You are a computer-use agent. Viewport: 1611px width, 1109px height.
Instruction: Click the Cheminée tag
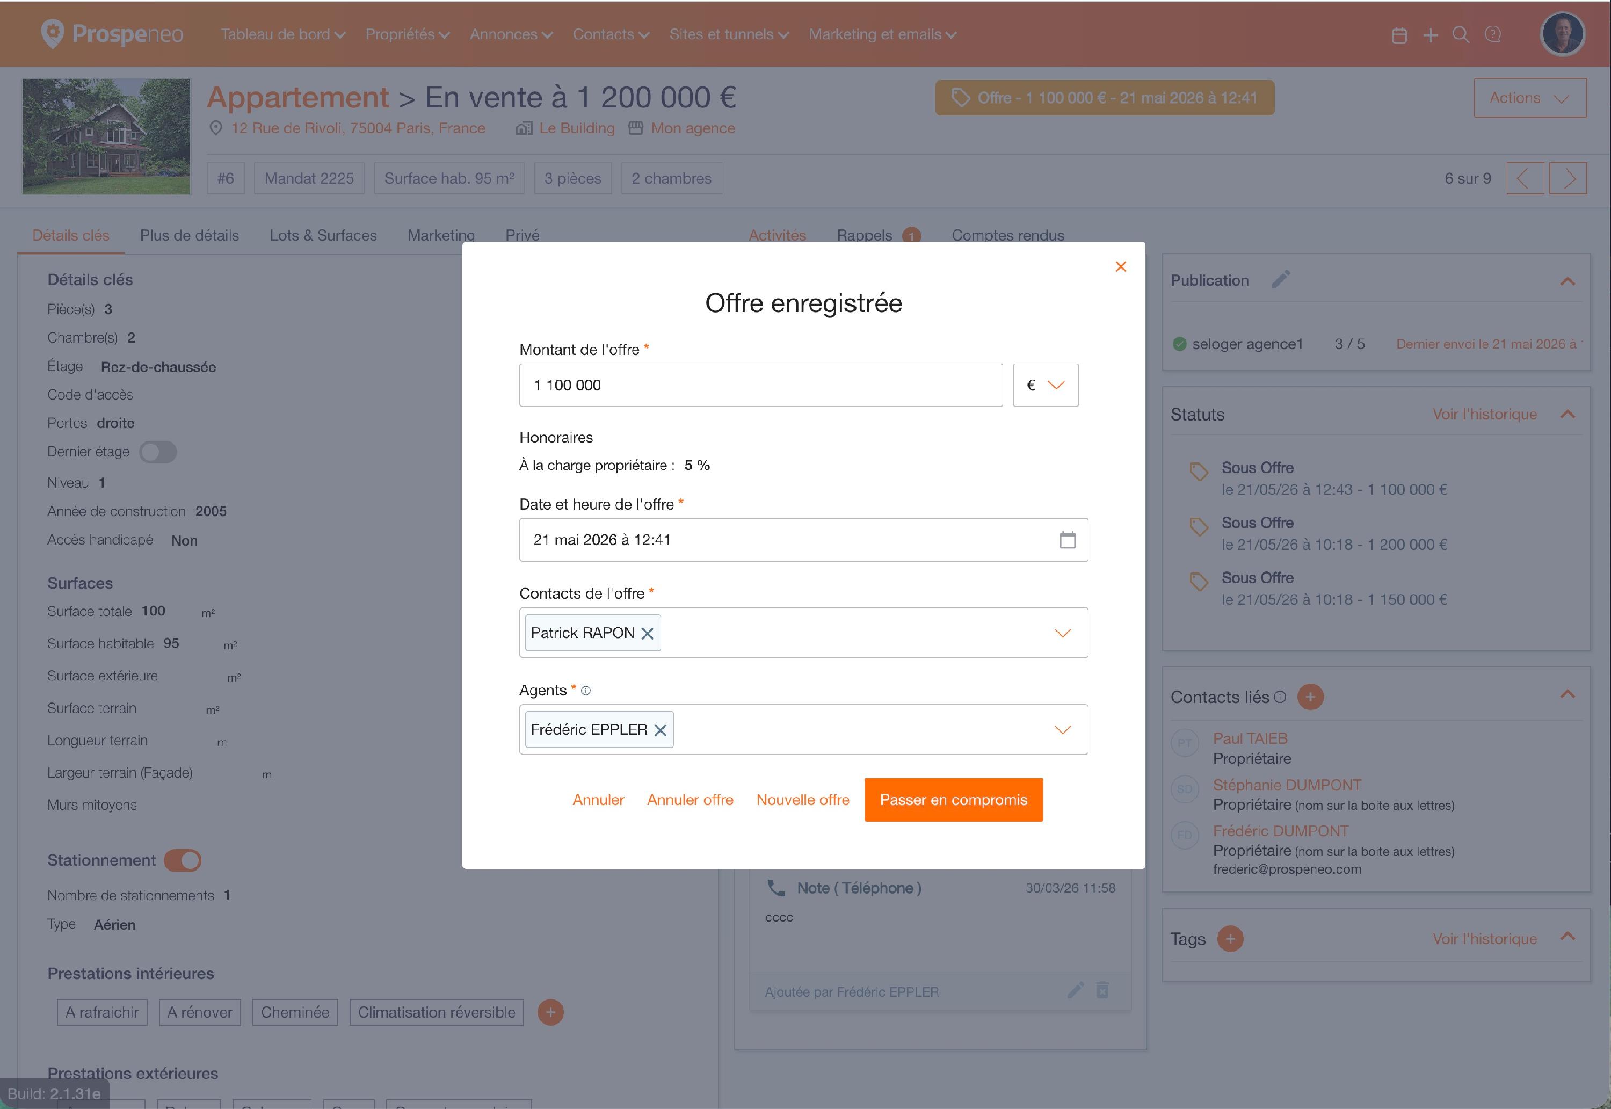coord(295,1012)
